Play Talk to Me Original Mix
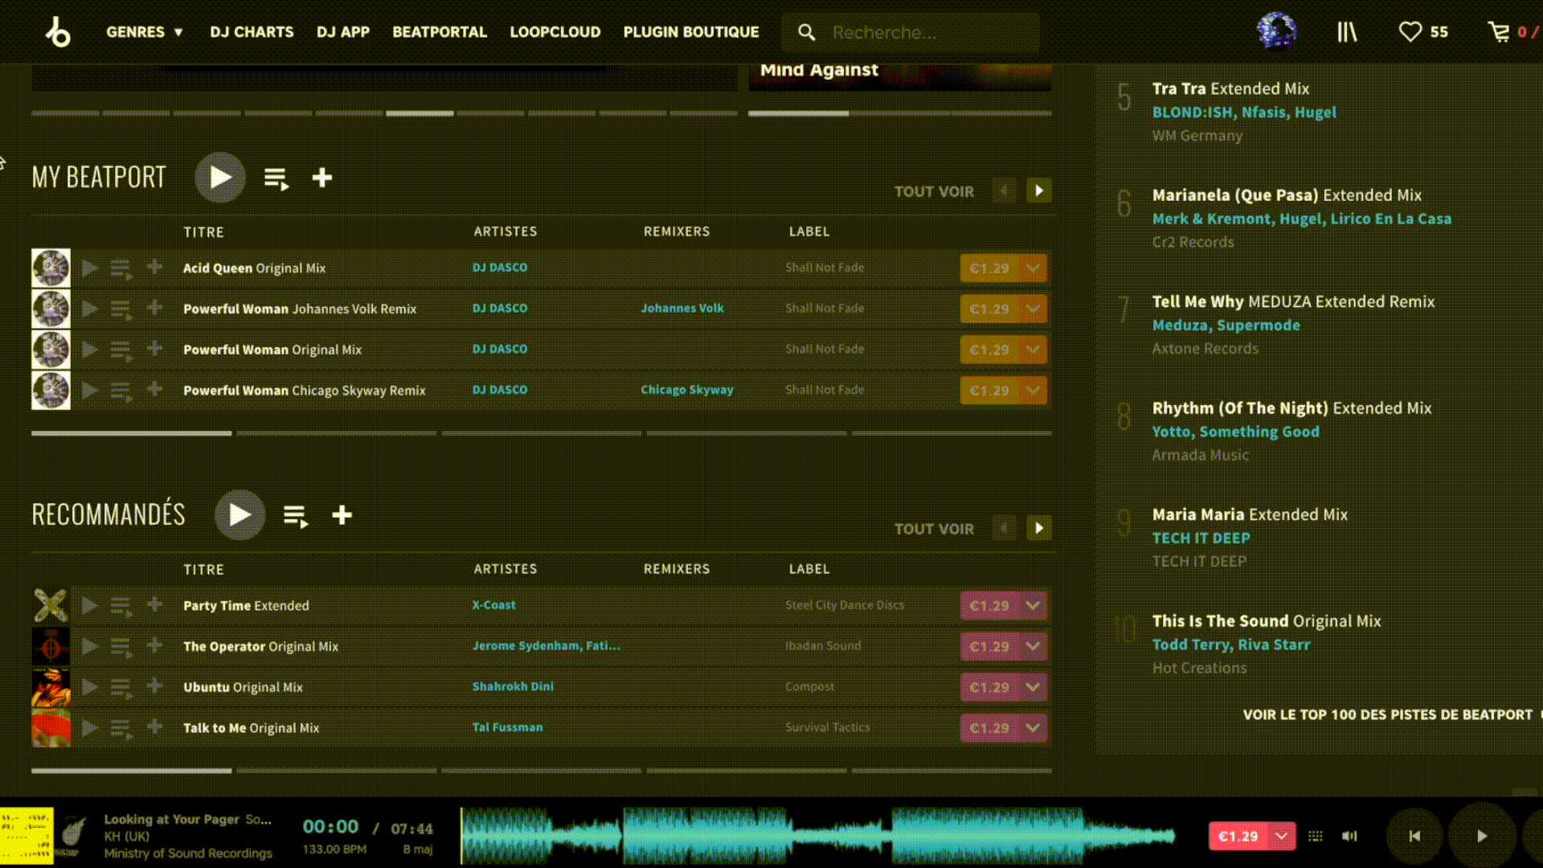The image size is (1543, 868). click(x=90, y=728)
